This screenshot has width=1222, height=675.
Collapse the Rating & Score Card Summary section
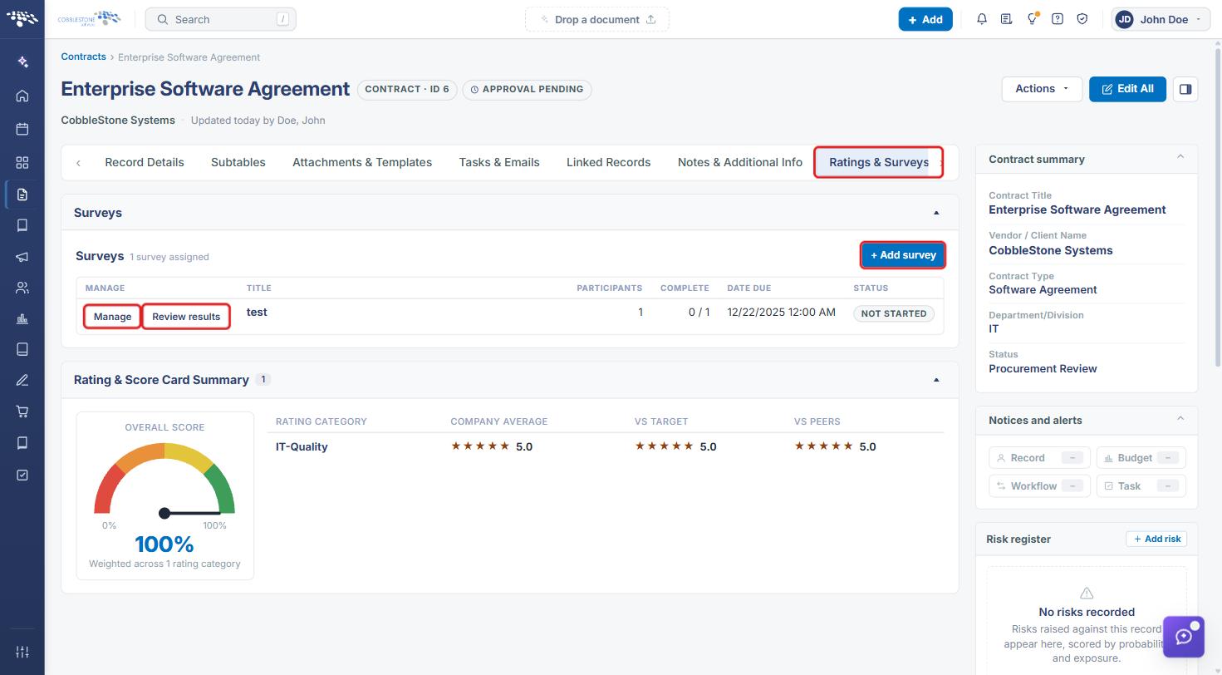(x=936, y=380)
